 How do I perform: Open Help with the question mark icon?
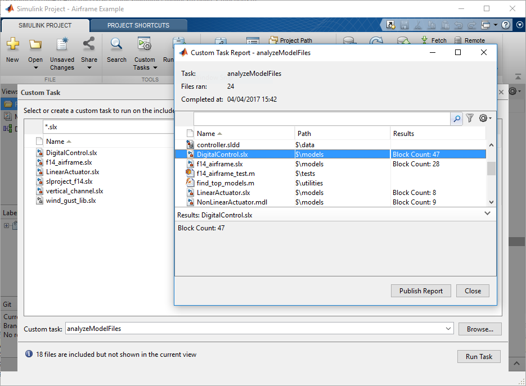506,25
